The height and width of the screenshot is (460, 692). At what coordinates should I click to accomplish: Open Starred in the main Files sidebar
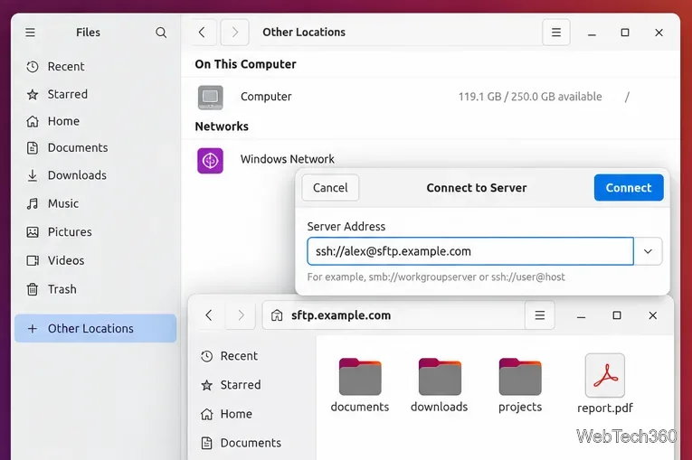(95, 94)
